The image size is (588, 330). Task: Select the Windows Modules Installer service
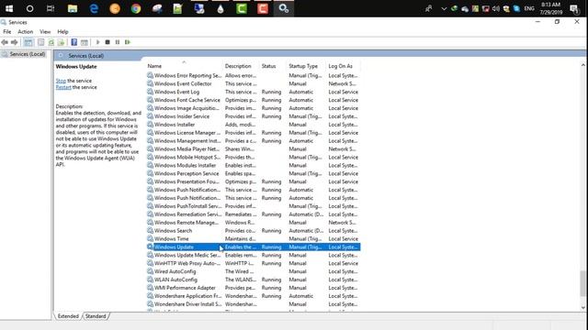click(x=254, y=165)
